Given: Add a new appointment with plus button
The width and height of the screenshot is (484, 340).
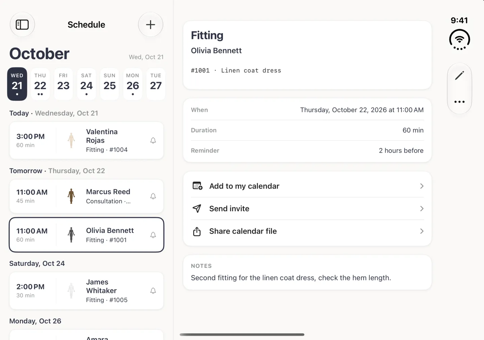Looking at the screenshot, I should pyautogui.click(x=151, y=25).
